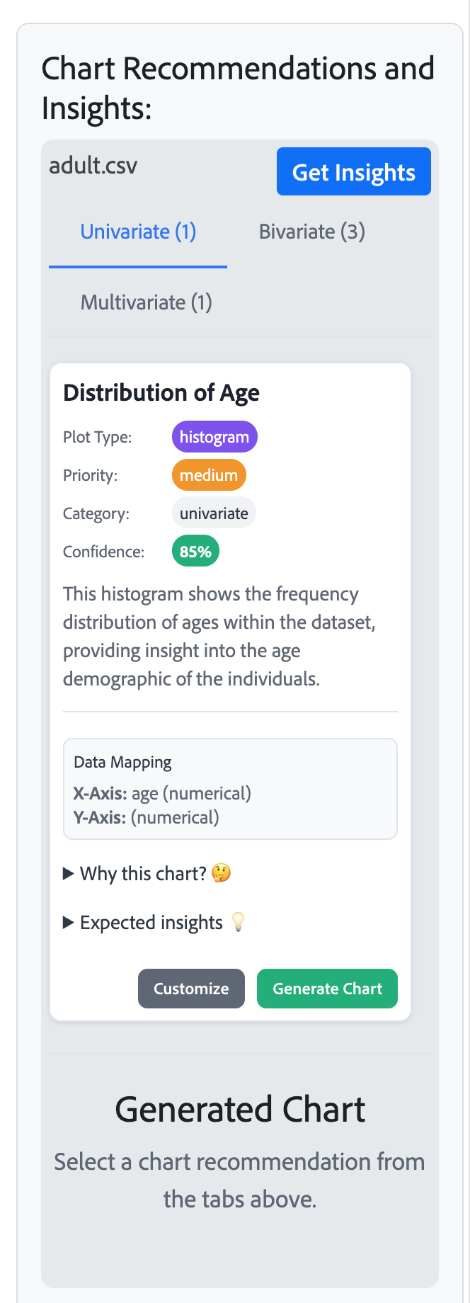This screenshot has height=1303, width=470.
Task: Click the light bulb emoji icon
Action: [239, 922]
